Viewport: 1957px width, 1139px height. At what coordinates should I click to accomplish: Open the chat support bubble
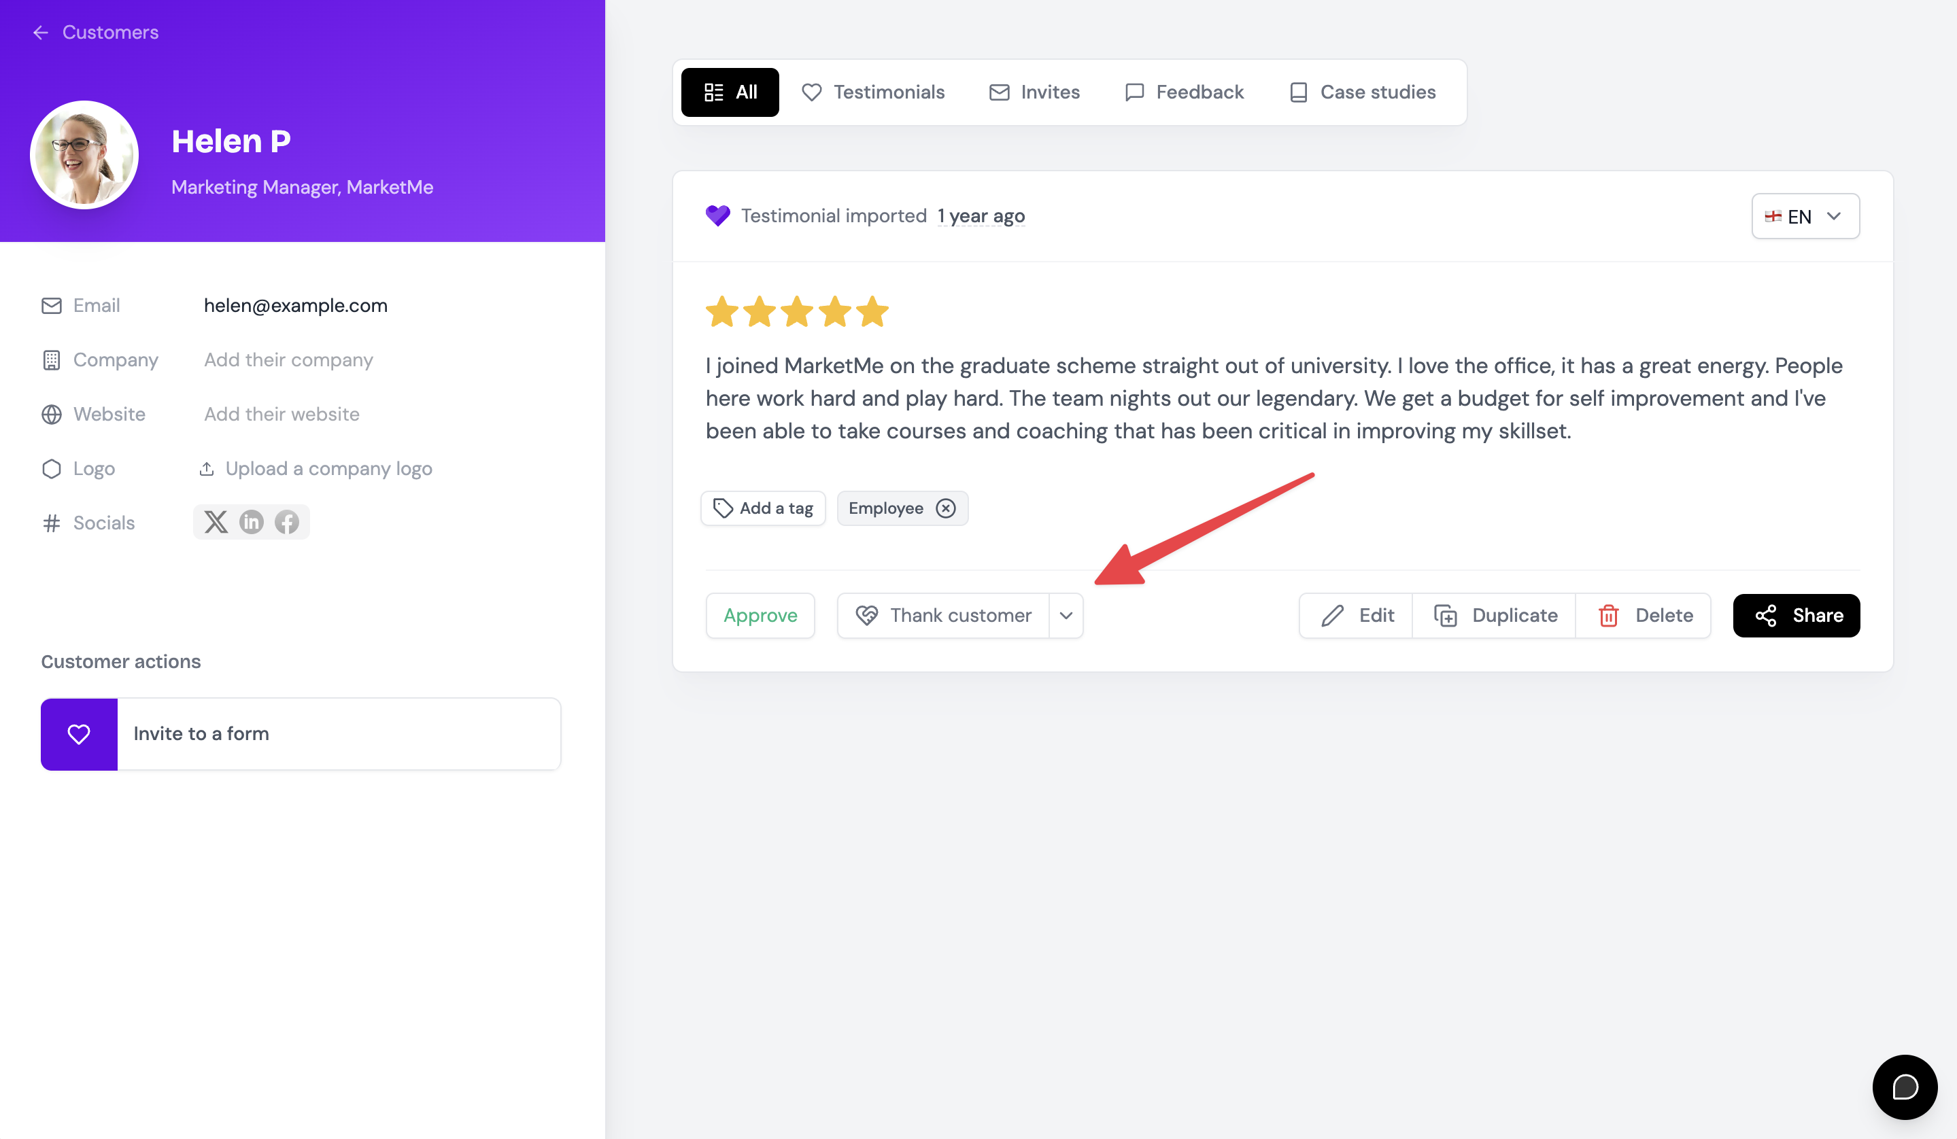(x=1904, y=1086)
